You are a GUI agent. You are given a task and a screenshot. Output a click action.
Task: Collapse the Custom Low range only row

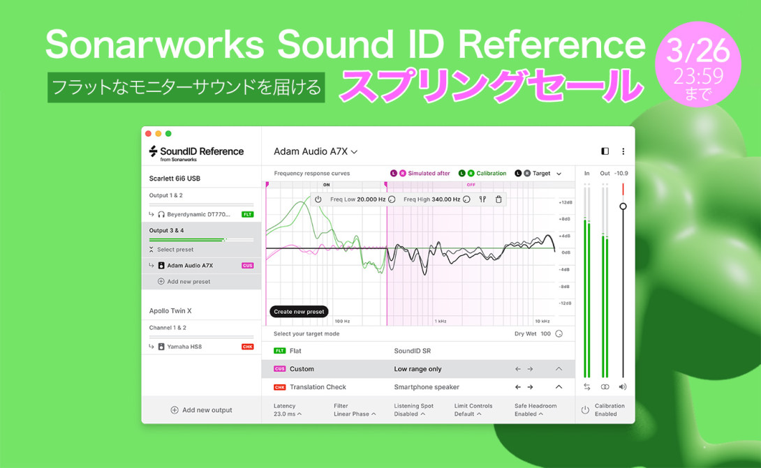(x=559, y=368)
